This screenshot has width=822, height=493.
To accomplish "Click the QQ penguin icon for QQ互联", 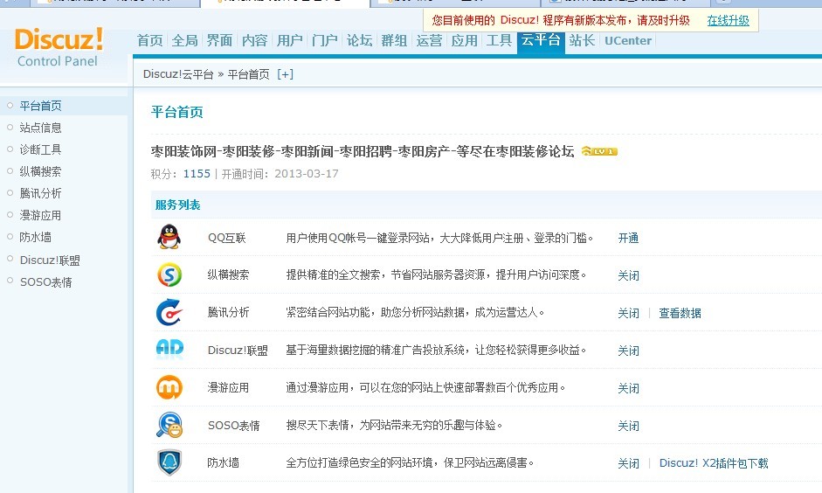I will coord(169,237).
